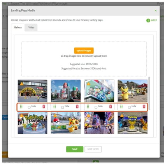
Task: Grab drag handle under Pokemon Center storefront image
Action: [x=21, y=106]
